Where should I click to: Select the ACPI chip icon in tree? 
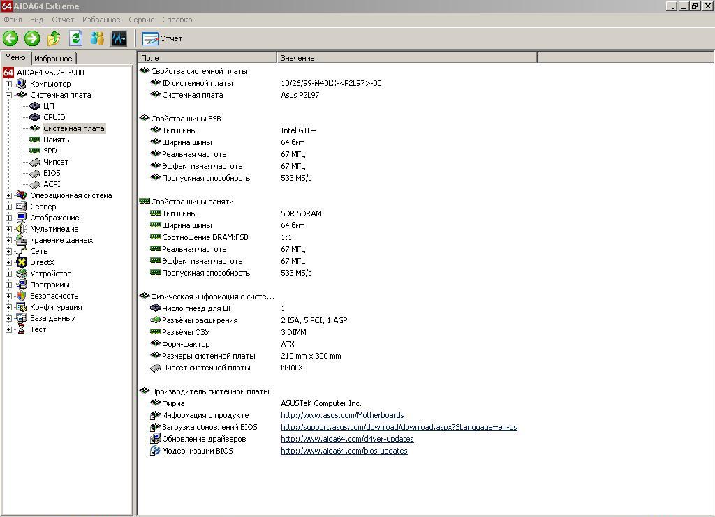(35, 184)
